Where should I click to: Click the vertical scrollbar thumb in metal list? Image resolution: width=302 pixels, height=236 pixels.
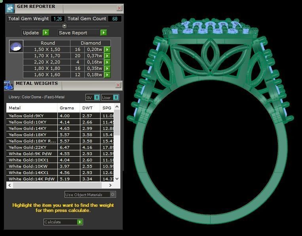coord(117,123)
